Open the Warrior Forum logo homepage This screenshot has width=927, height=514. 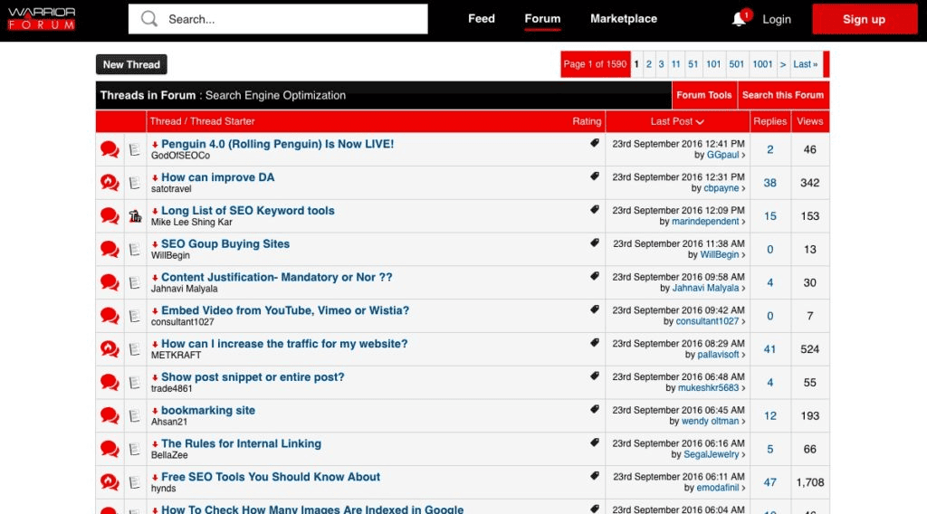pyautogui.click(x=42, y=19)
